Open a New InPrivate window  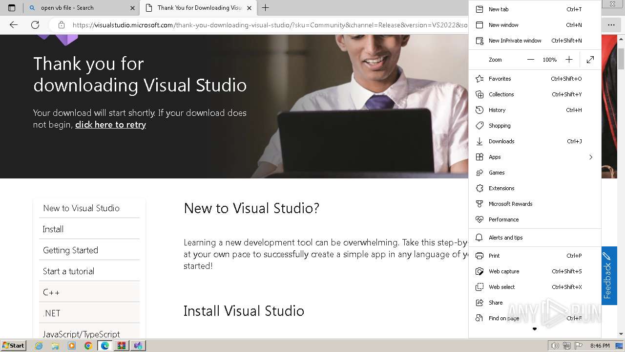pos(535,41)
